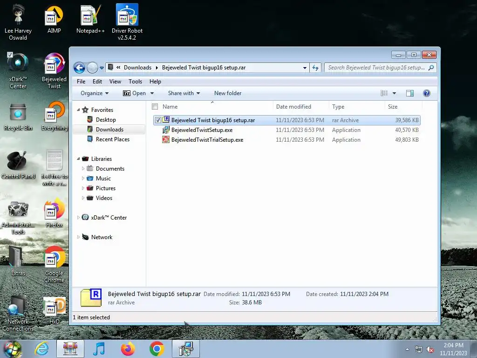Click the Explorer Back arrow button
This screenshot has height=358, width=477.
point(79,68)
